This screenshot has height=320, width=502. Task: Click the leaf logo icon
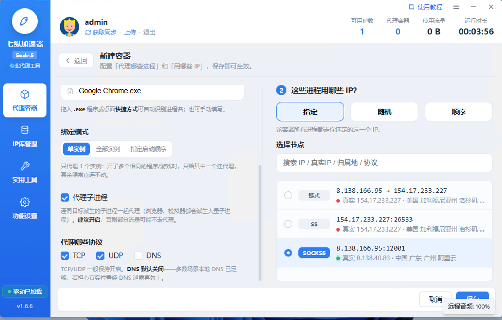24,21
